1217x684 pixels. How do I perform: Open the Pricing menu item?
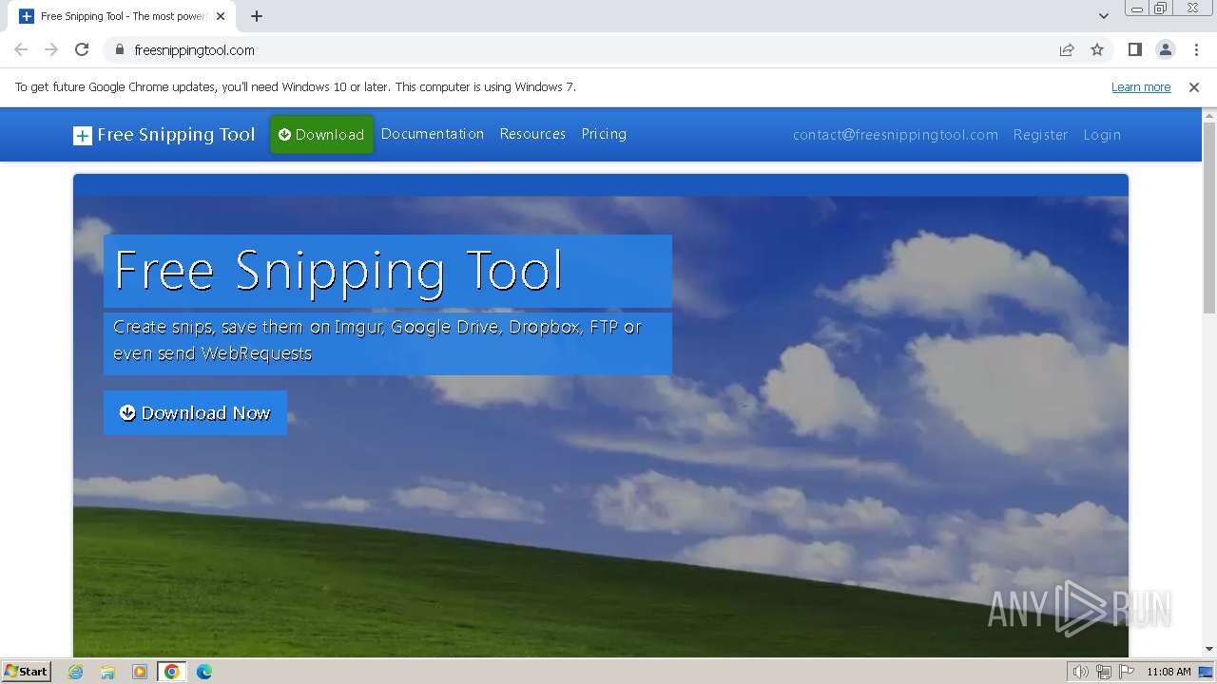point(604,134)
